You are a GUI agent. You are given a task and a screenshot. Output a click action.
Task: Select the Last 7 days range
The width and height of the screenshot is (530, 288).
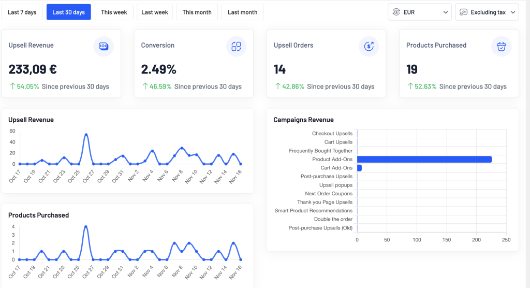tap(22, 12)
